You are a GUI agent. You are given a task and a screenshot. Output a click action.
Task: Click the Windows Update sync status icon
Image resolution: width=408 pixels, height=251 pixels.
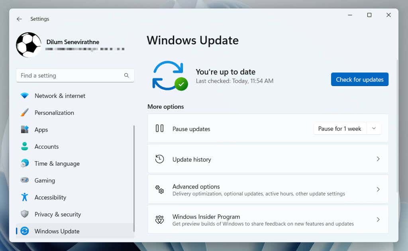[x=170, y=76]
